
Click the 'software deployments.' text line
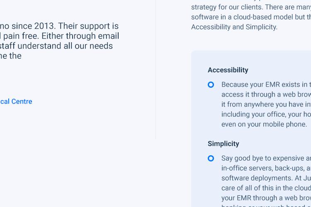pos(266,178)
